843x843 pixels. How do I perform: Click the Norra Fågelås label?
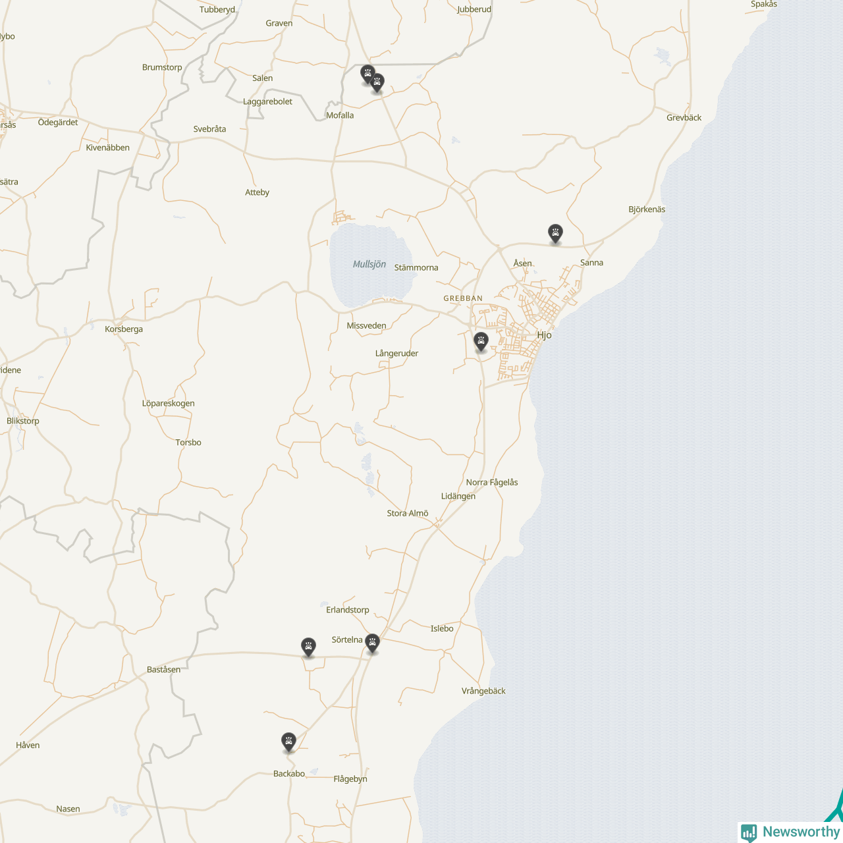[492, 483]
